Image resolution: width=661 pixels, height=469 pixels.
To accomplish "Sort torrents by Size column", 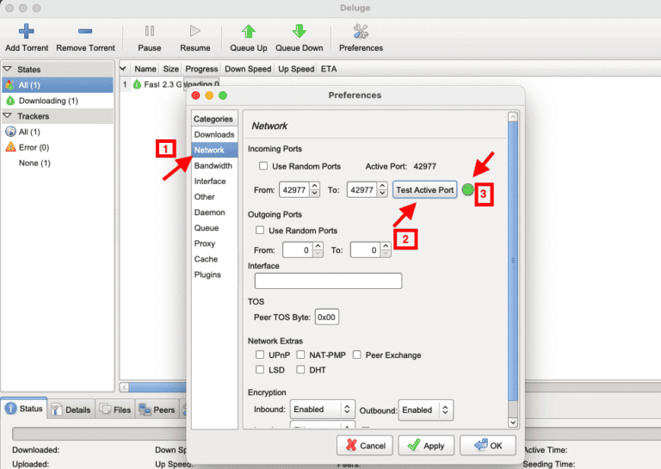I will coord(170,69).
